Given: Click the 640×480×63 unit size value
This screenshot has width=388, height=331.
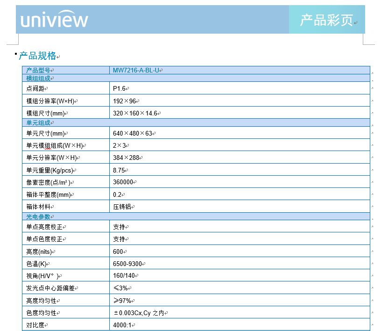Looking at the screenshot, I should (133, 134).
